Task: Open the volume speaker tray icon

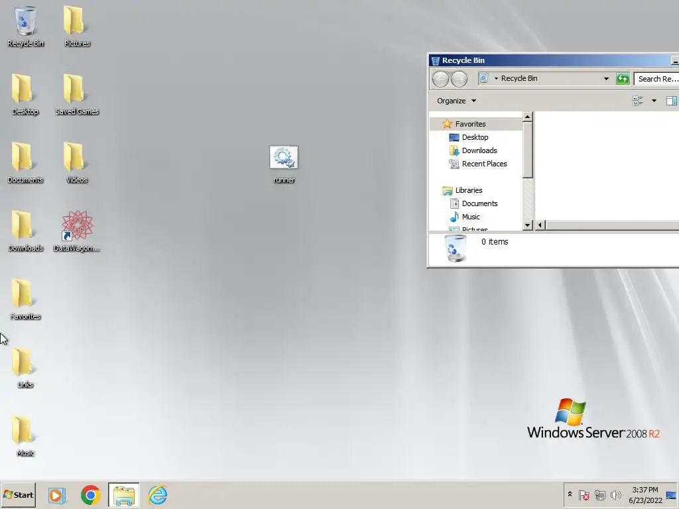Action: pos(615,494)
